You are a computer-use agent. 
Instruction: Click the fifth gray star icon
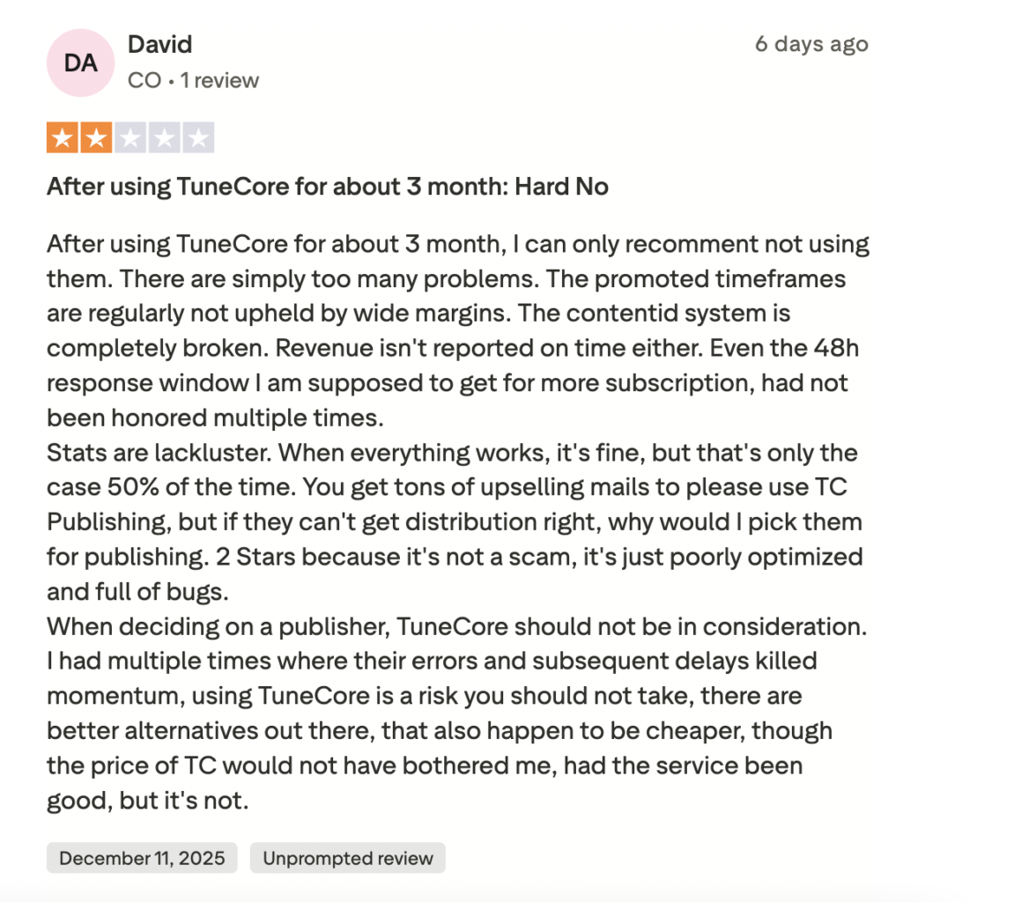pyautogui.click(x=200, y=137)
